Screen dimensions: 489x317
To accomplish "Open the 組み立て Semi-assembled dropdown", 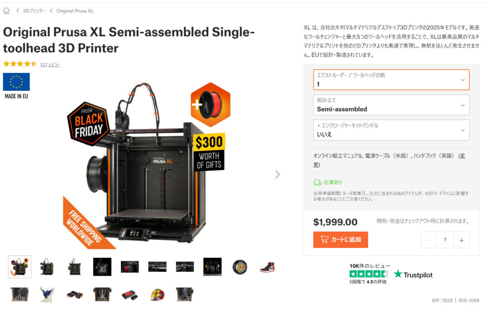I will click(x=391, y=105).
